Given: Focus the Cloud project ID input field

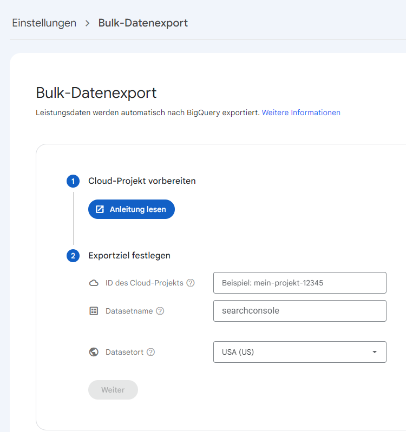Looking at the screenshot, I should pos(300,283).
